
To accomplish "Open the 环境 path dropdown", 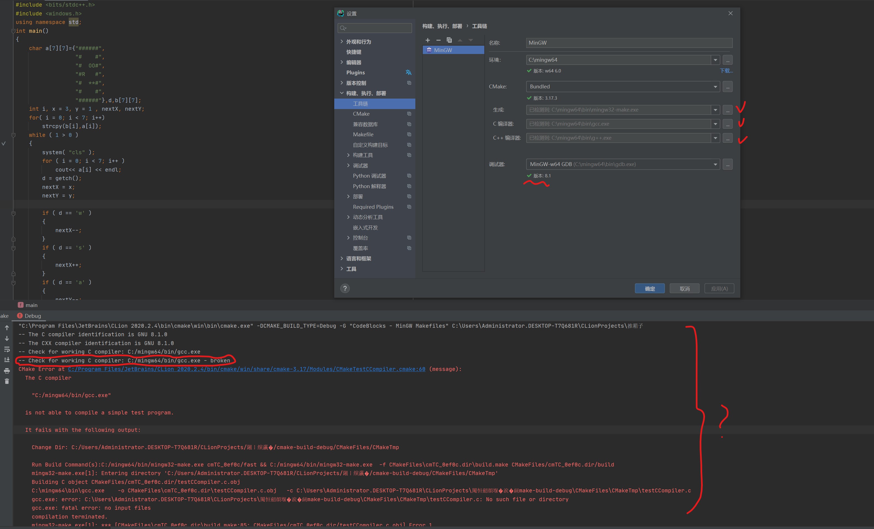I will click(715, 60).
